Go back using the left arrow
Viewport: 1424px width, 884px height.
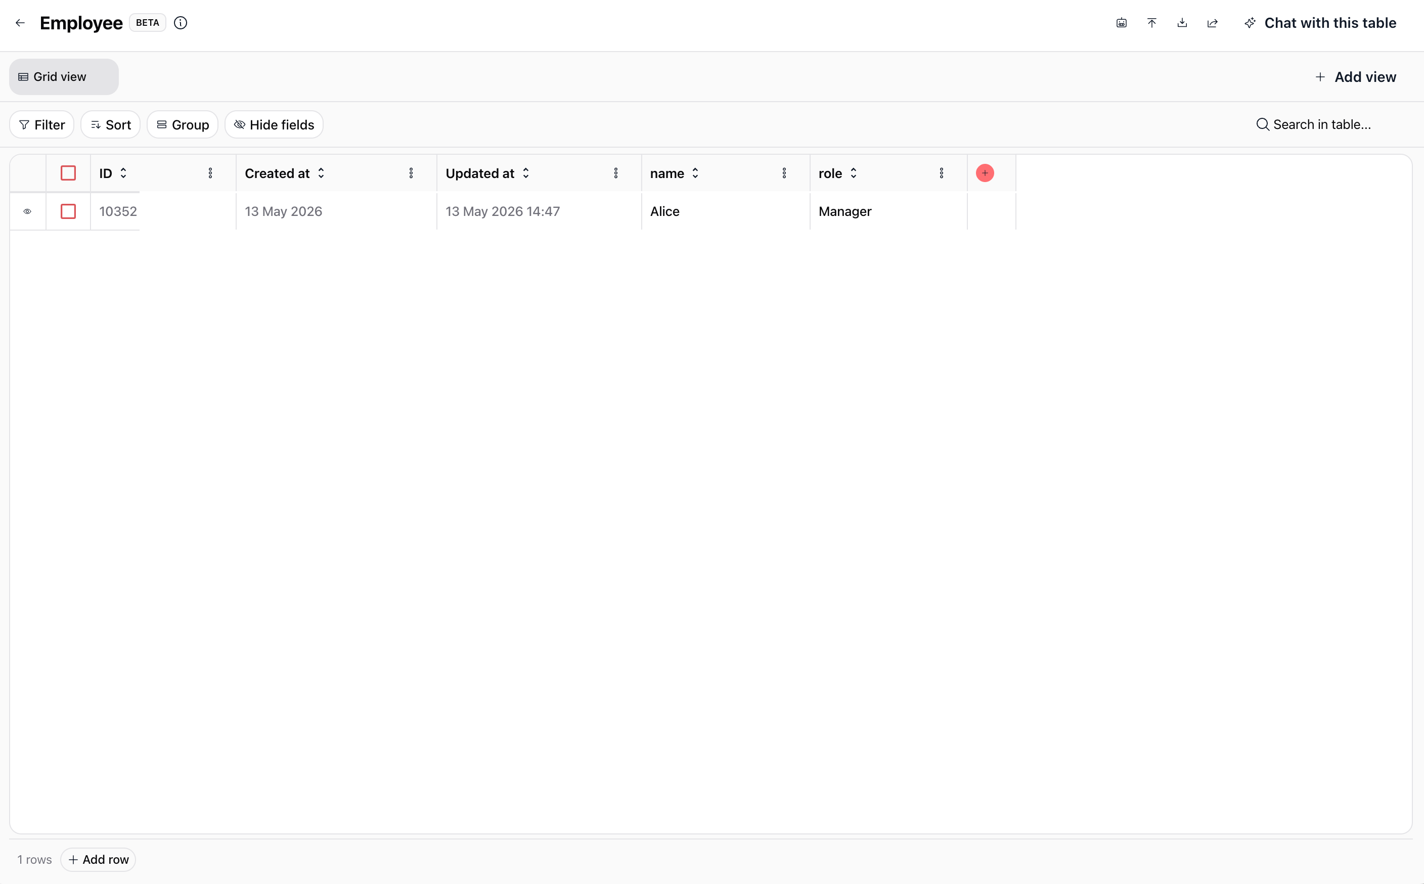(20, 23)
